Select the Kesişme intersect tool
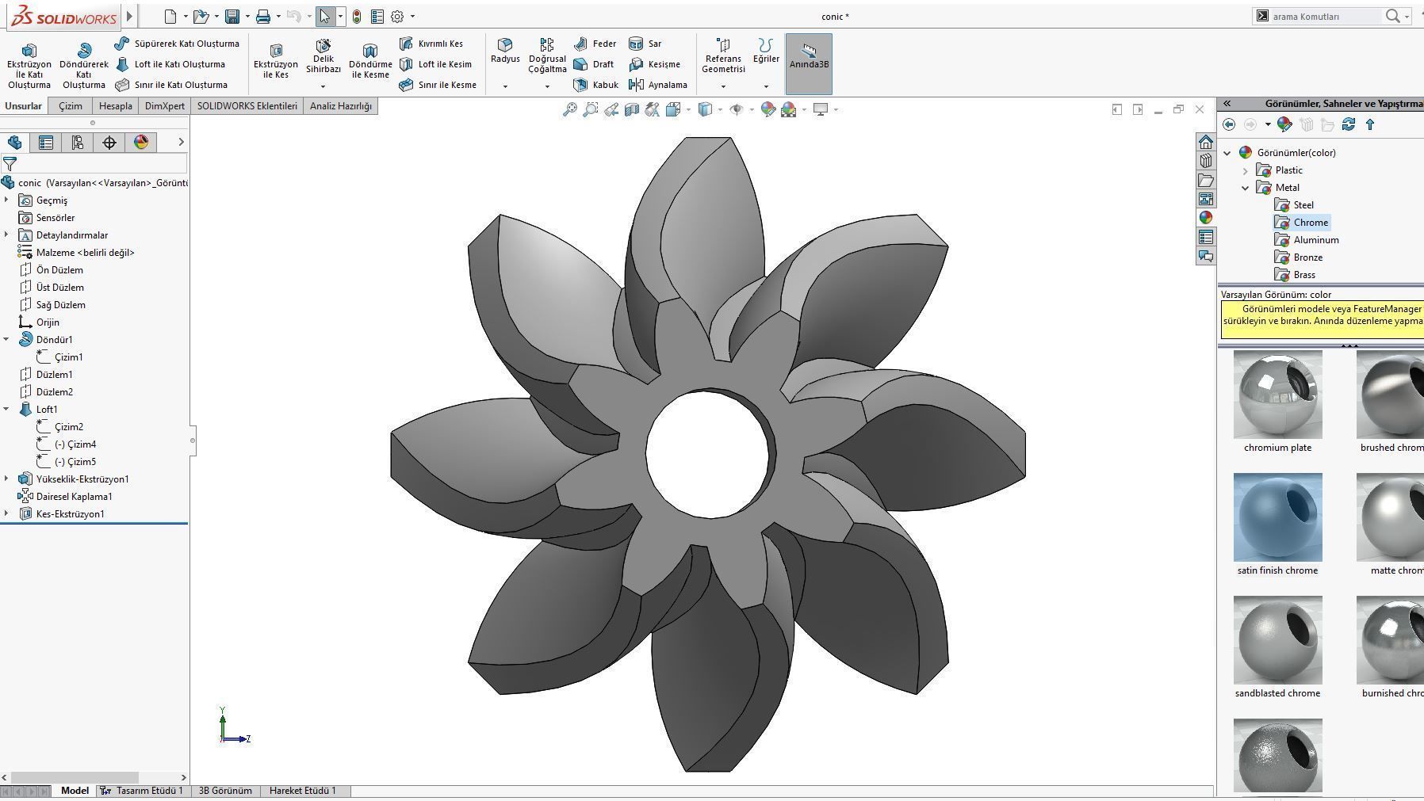This screenshot has width=1424, height=801. tap(655, 64)
